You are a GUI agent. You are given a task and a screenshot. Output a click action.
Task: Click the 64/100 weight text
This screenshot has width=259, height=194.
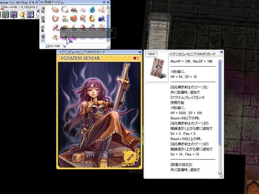click(54, 46)
